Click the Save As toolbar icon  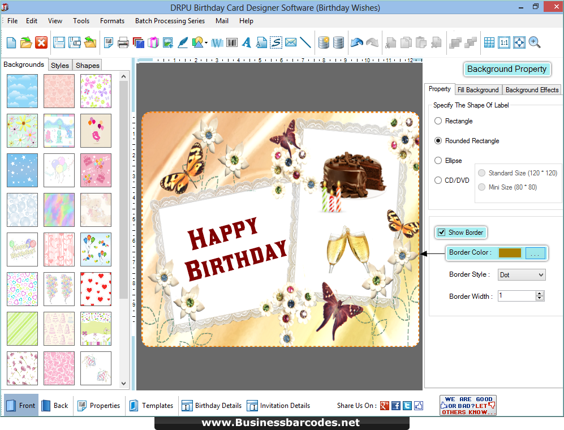(x=75, y=43)
